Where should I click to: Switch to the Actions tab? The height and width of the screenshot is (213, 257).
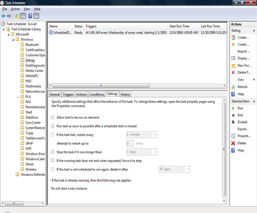81,94
